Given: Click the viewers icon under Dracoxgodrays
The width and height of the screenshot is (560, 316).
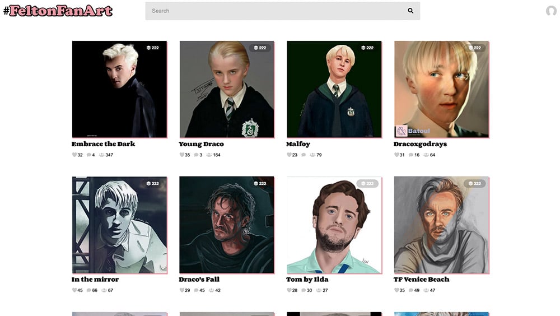Looking at the screenshot, I should (426, 155).
